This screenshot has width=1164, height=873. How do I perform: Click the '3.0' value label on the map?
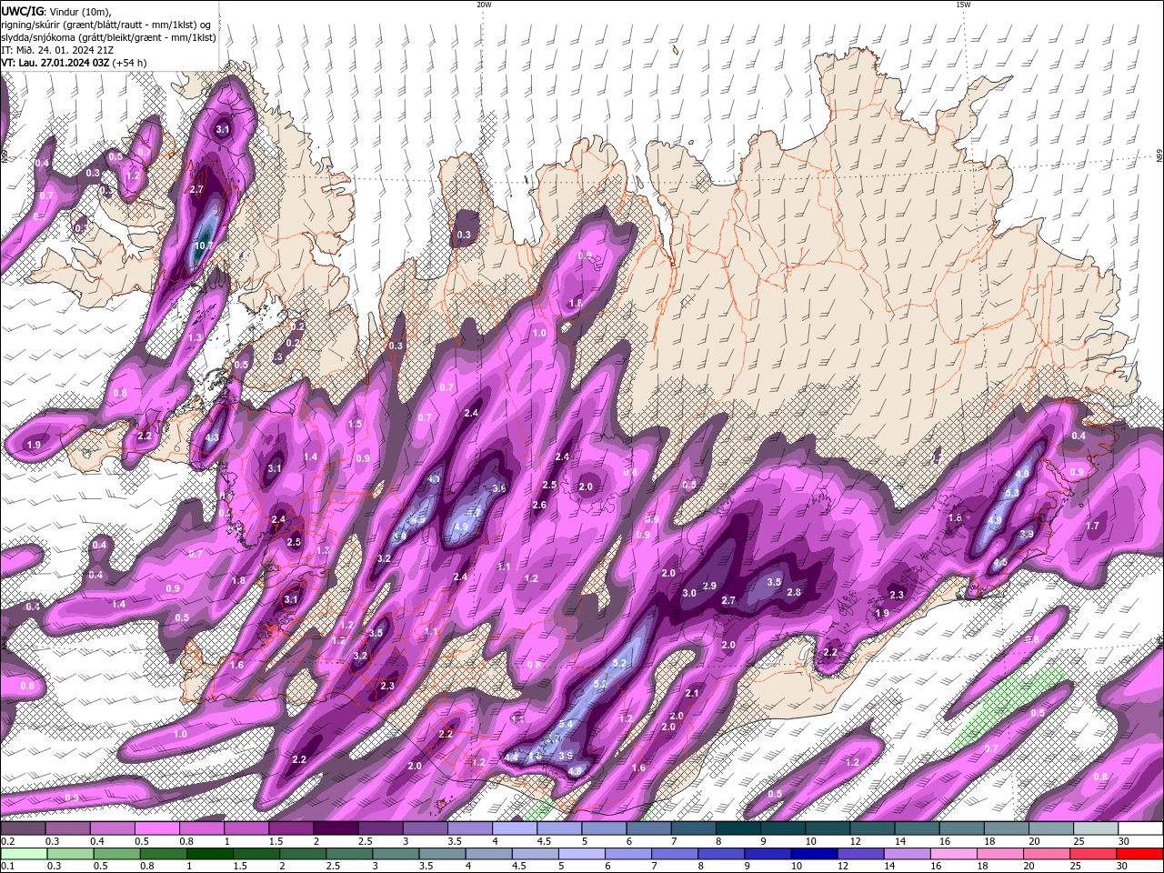coord(689,593)
